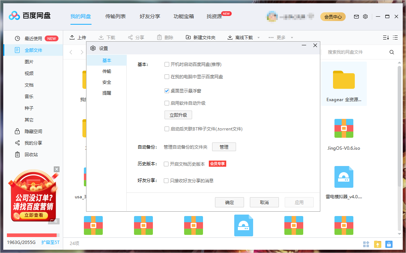The width and height of the screenshot is (406, 253).
Task: Click the yellow upload icon in status bar
Action: 378,244
